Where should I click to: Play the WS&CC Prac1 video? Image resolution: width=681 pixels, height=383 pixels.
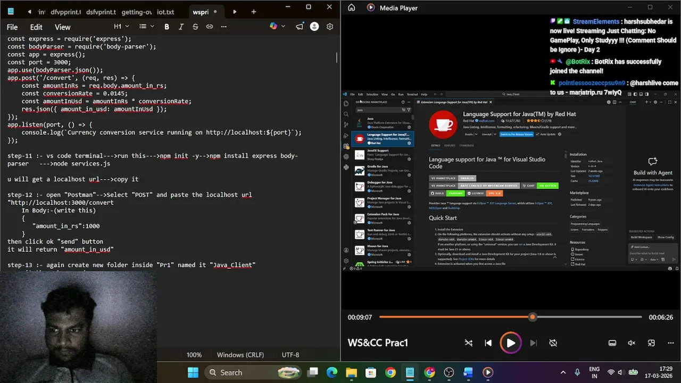pos(510,343)
